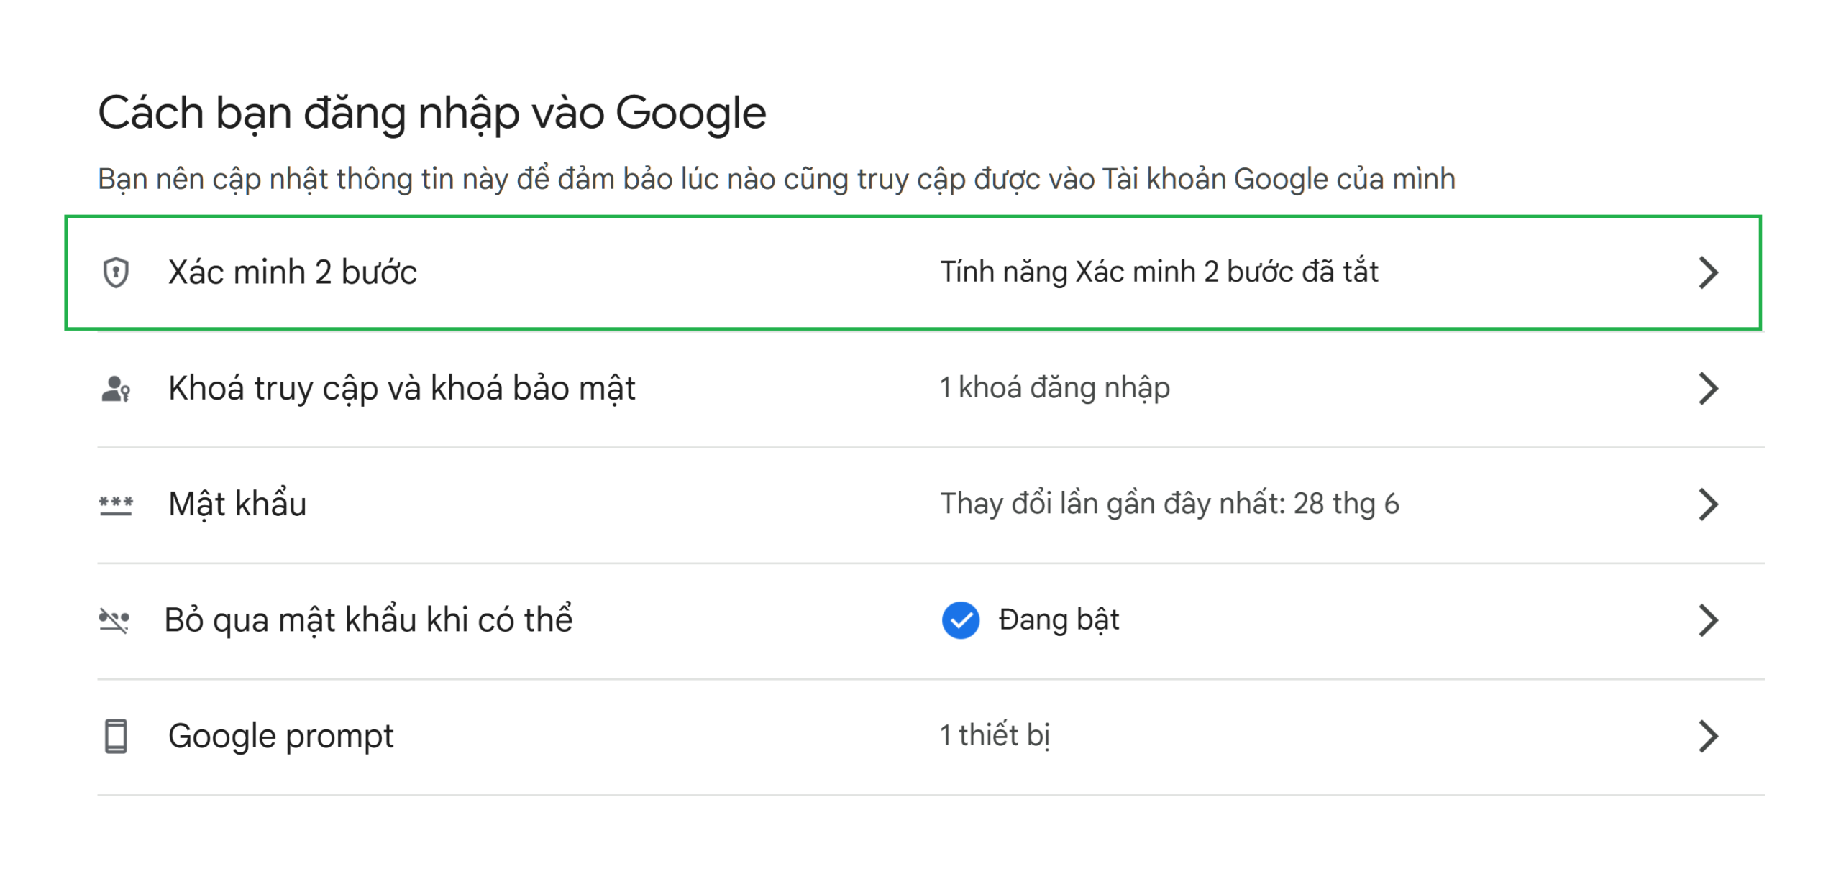
Task: Open Xác minh 2 bước settings
Action: pos(913,272)
